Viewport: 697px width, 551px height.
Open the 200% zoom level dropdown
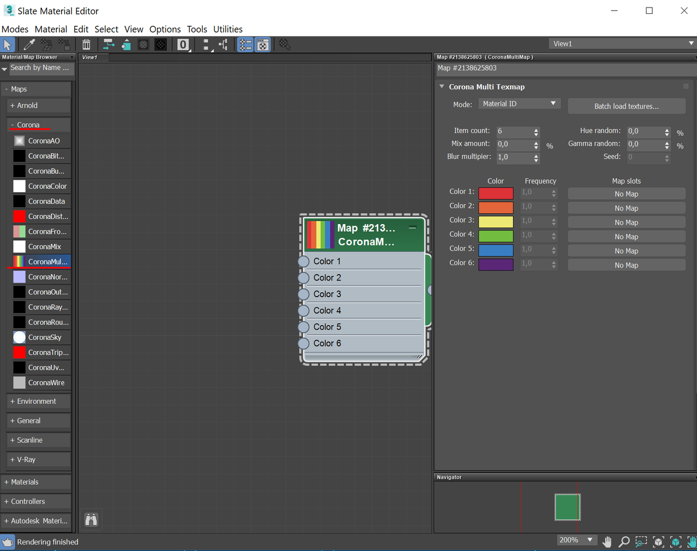tap(577, 540)
